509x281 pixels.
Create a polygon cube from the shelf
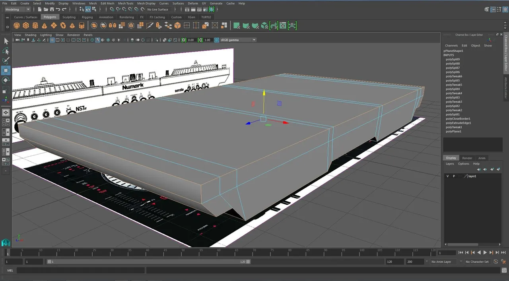coord(26,25)
